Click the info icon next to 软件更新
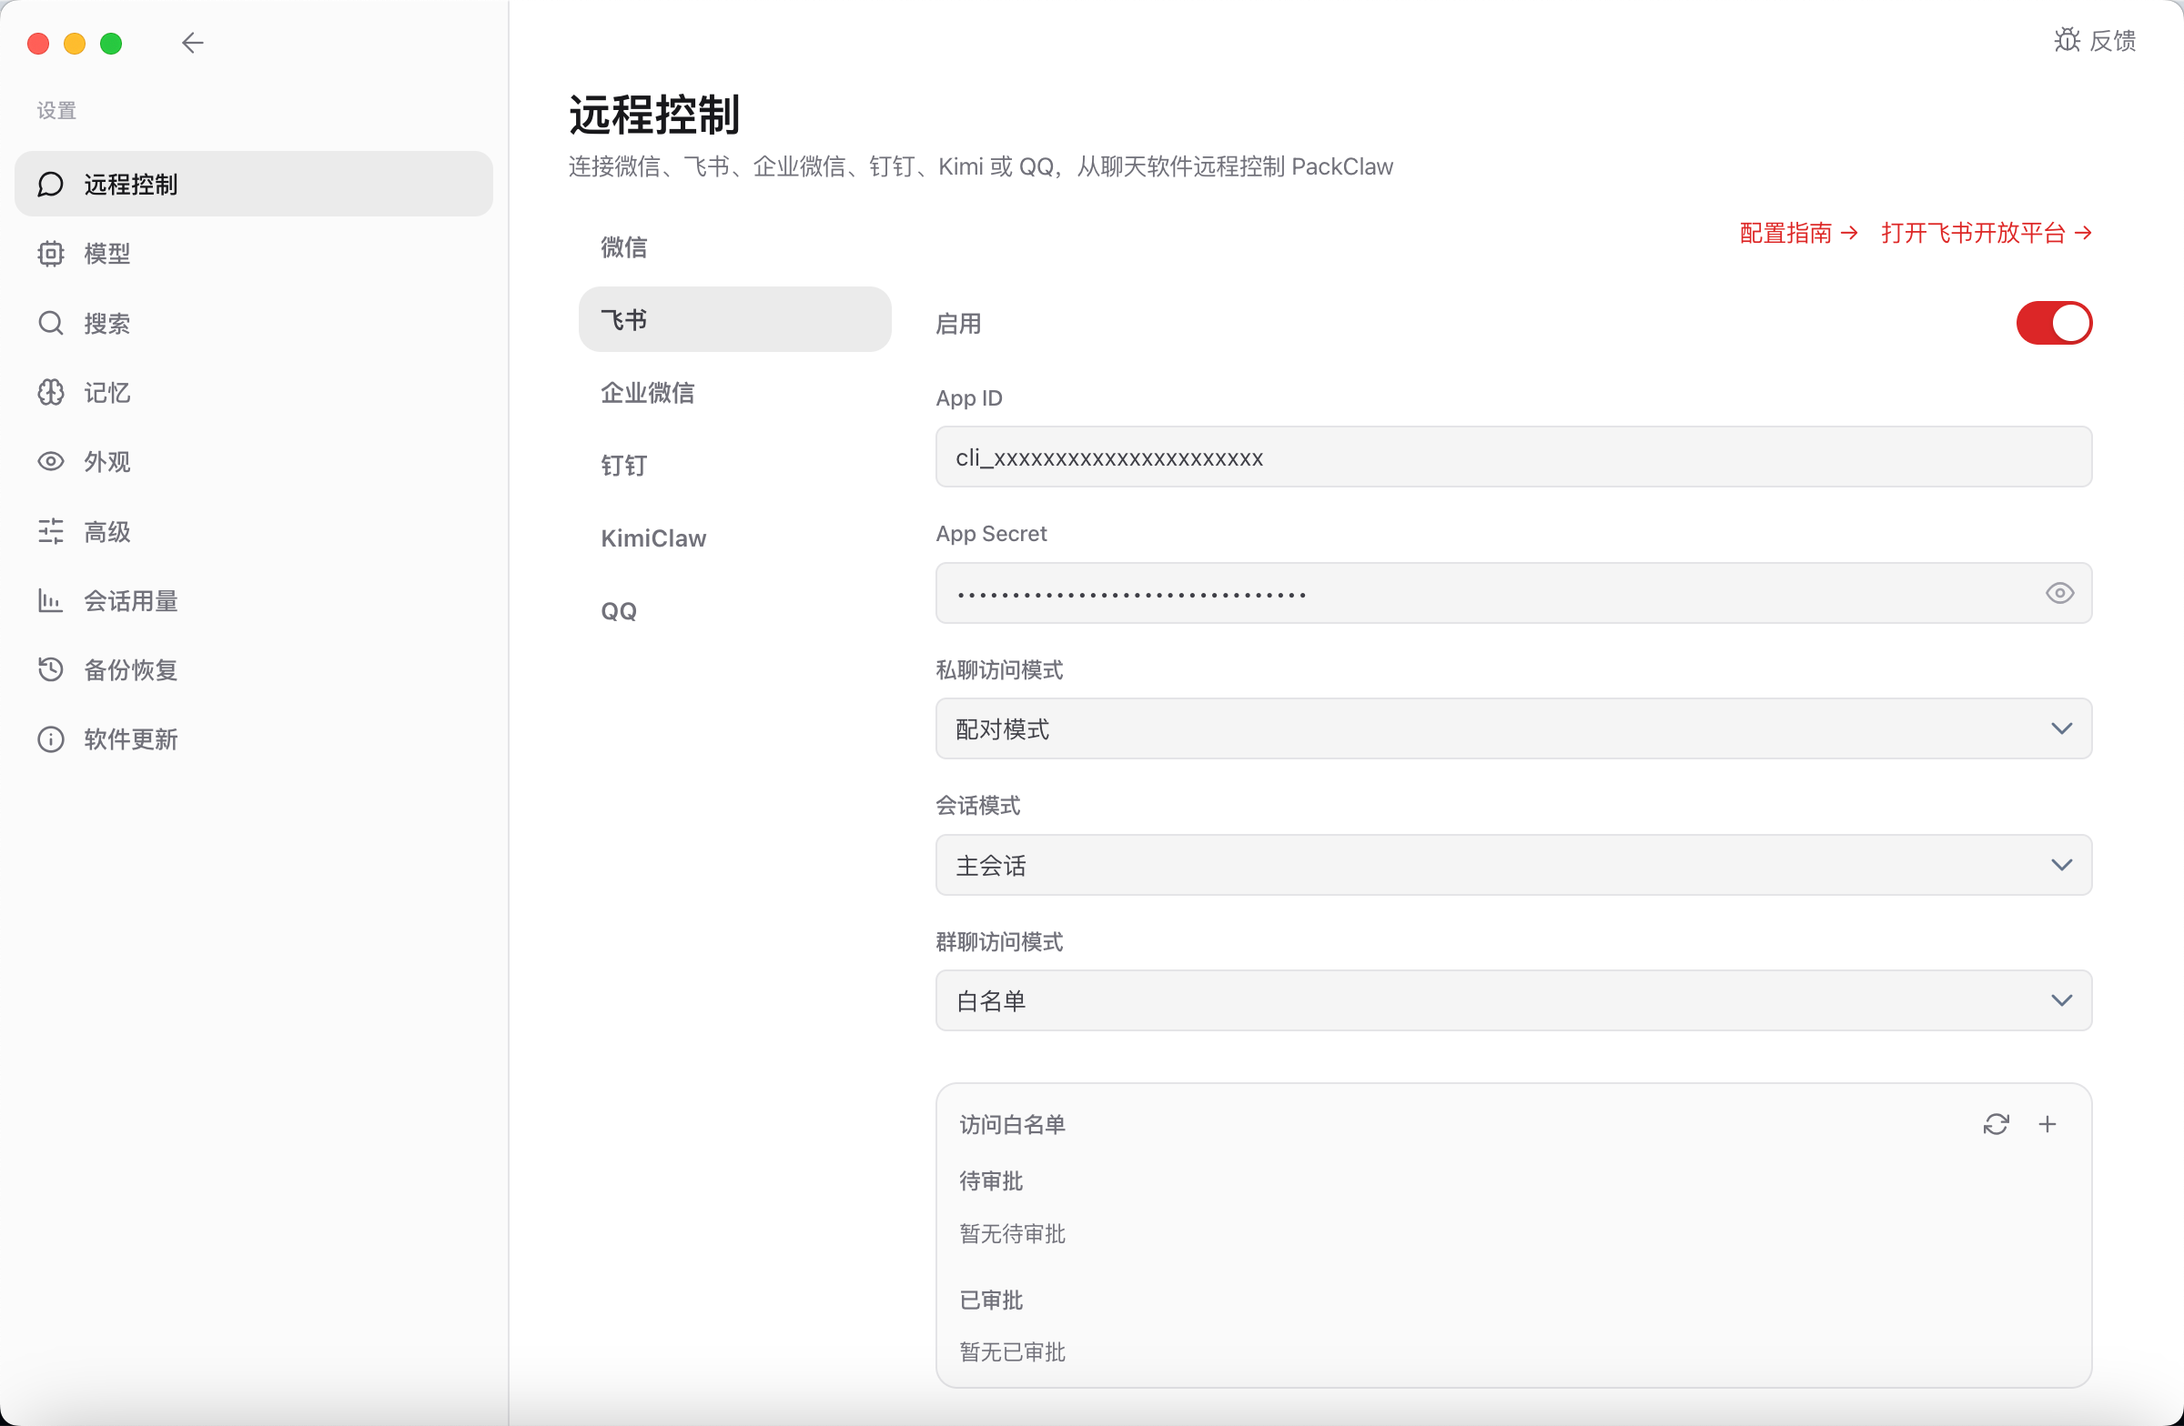The width and height of the screenshot is (2184, 1426). [x=50, y=739]
